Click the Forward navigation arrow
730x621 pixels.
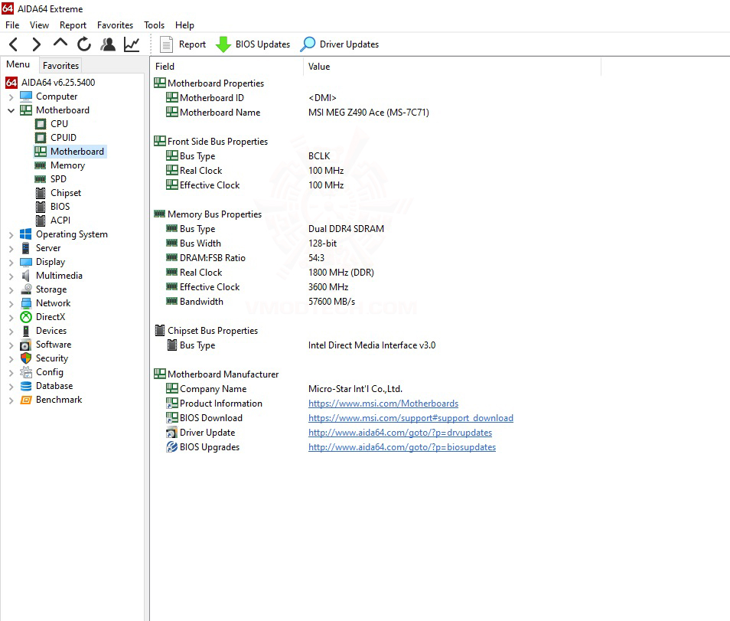[x=36, y=44]
